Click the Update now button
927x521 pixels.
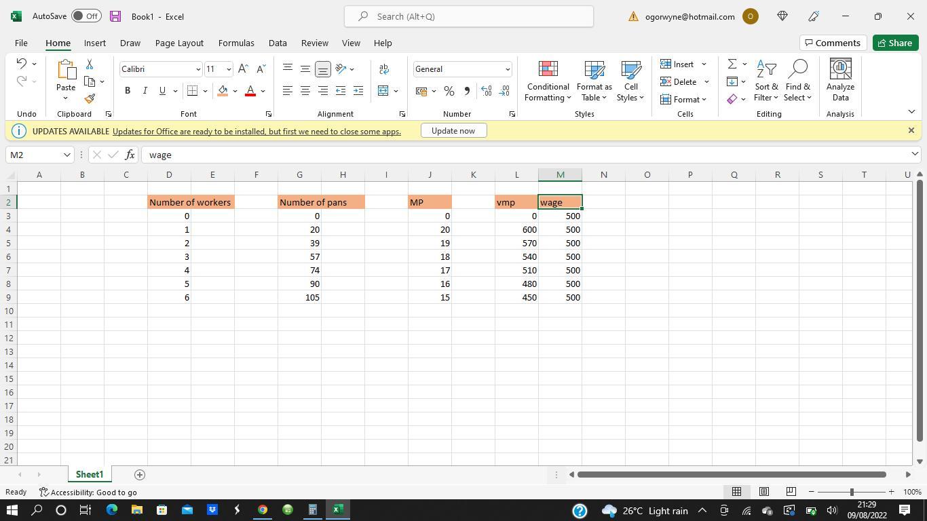tap(453, 131)
